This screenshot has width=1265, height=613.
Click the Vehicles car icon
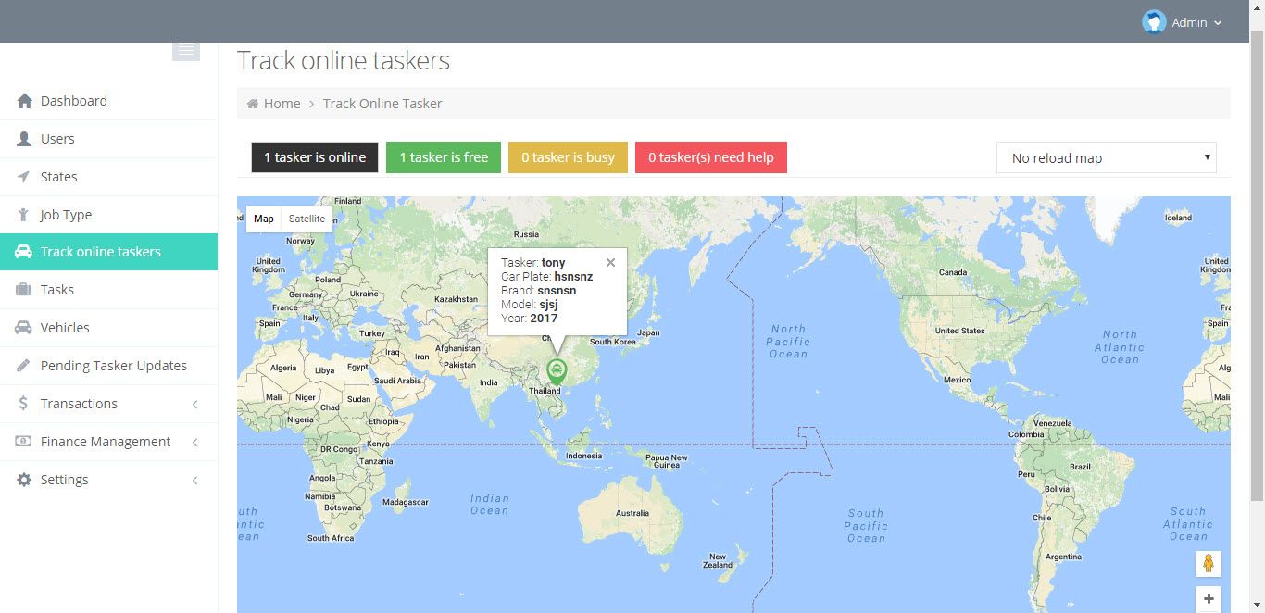pyautogui.click(x=24, y=328)
